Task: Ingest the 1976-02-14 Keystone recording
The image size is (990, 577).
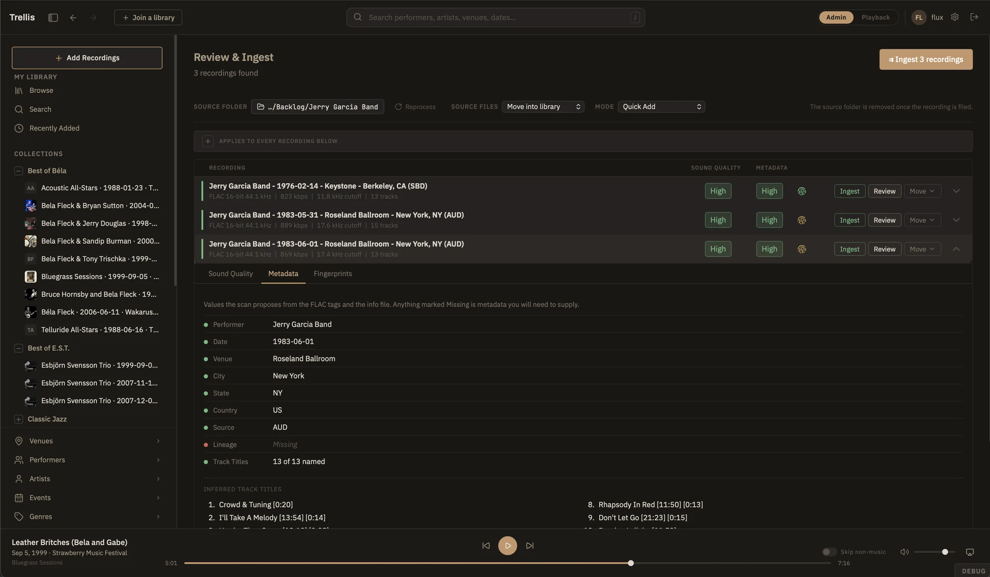Action: 849,191
